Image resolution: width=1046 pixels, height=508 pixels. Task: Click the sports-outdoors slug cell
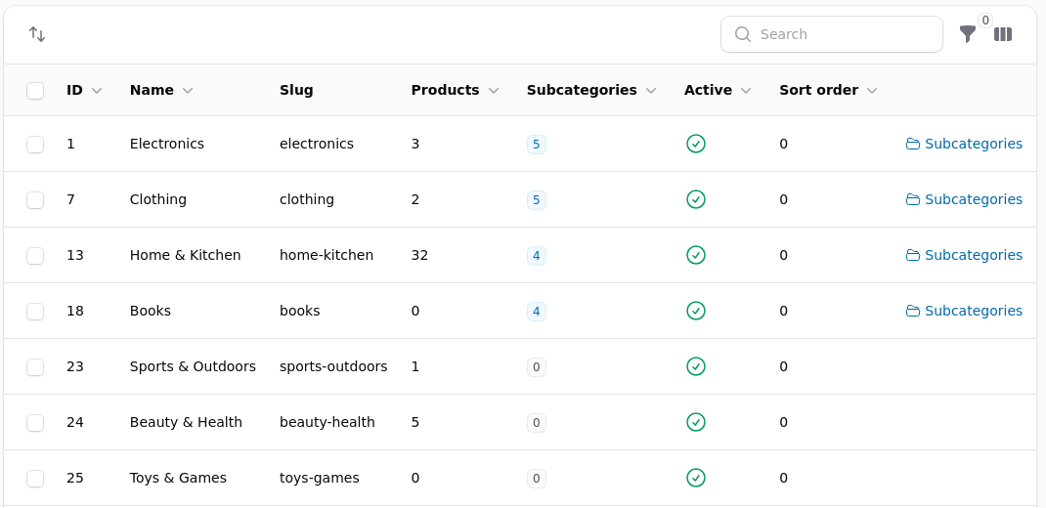[333, 366]
